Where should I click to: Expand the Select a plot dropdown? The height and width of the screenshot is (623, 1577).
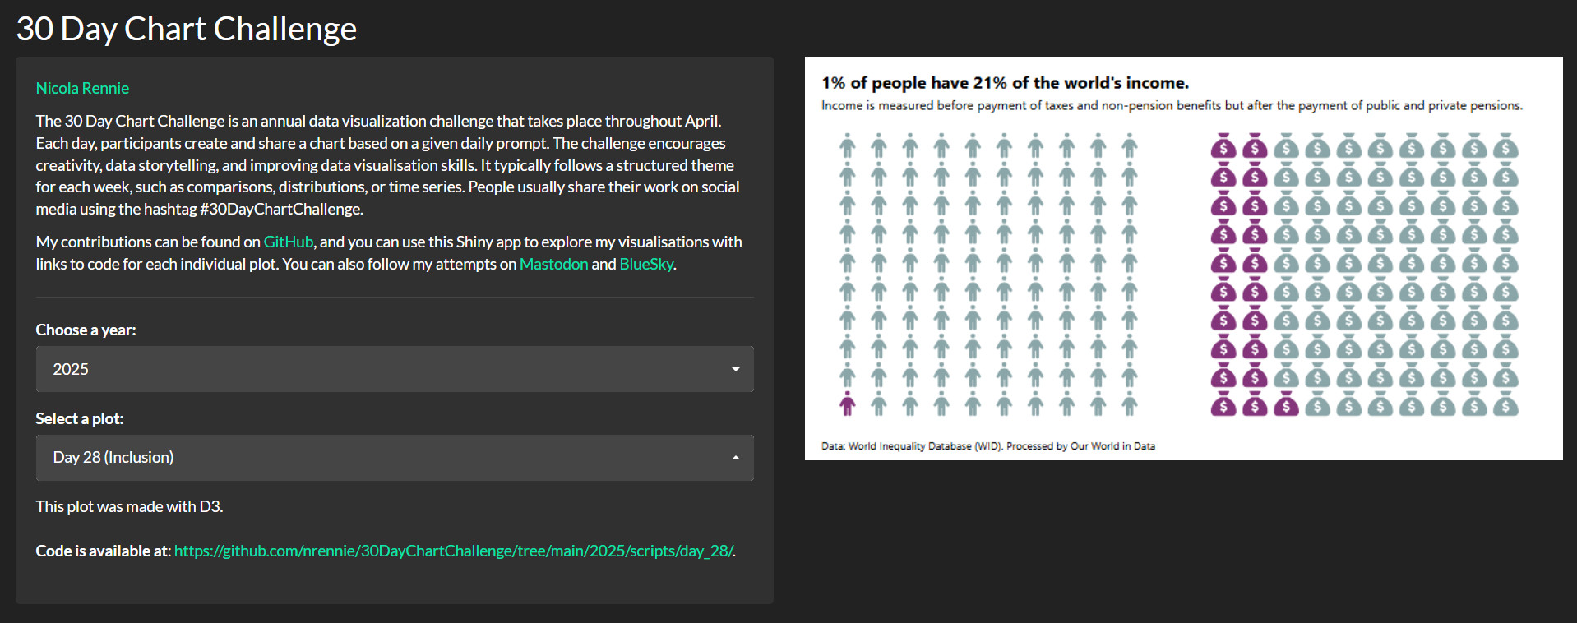(395, 458)
